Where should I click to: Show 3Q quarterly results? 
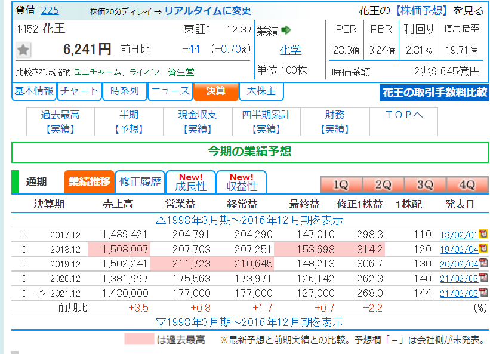(x=425, y=184)
